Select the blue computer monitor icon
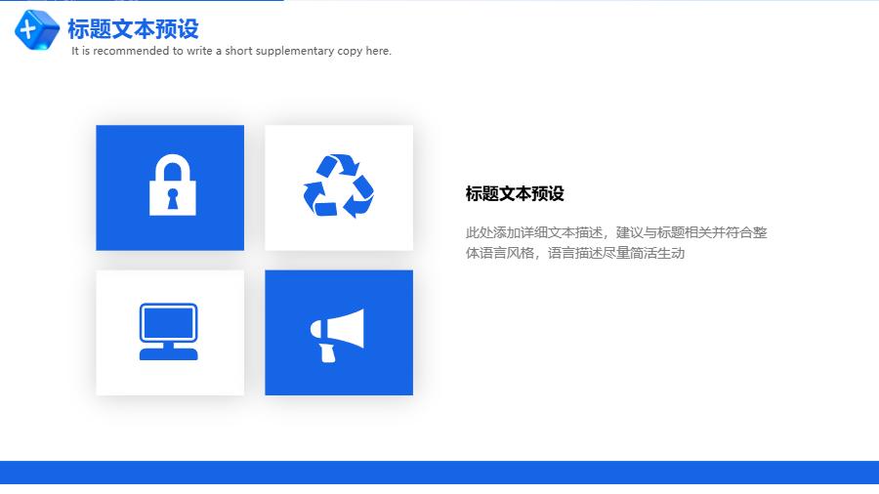 click(168, 332)
